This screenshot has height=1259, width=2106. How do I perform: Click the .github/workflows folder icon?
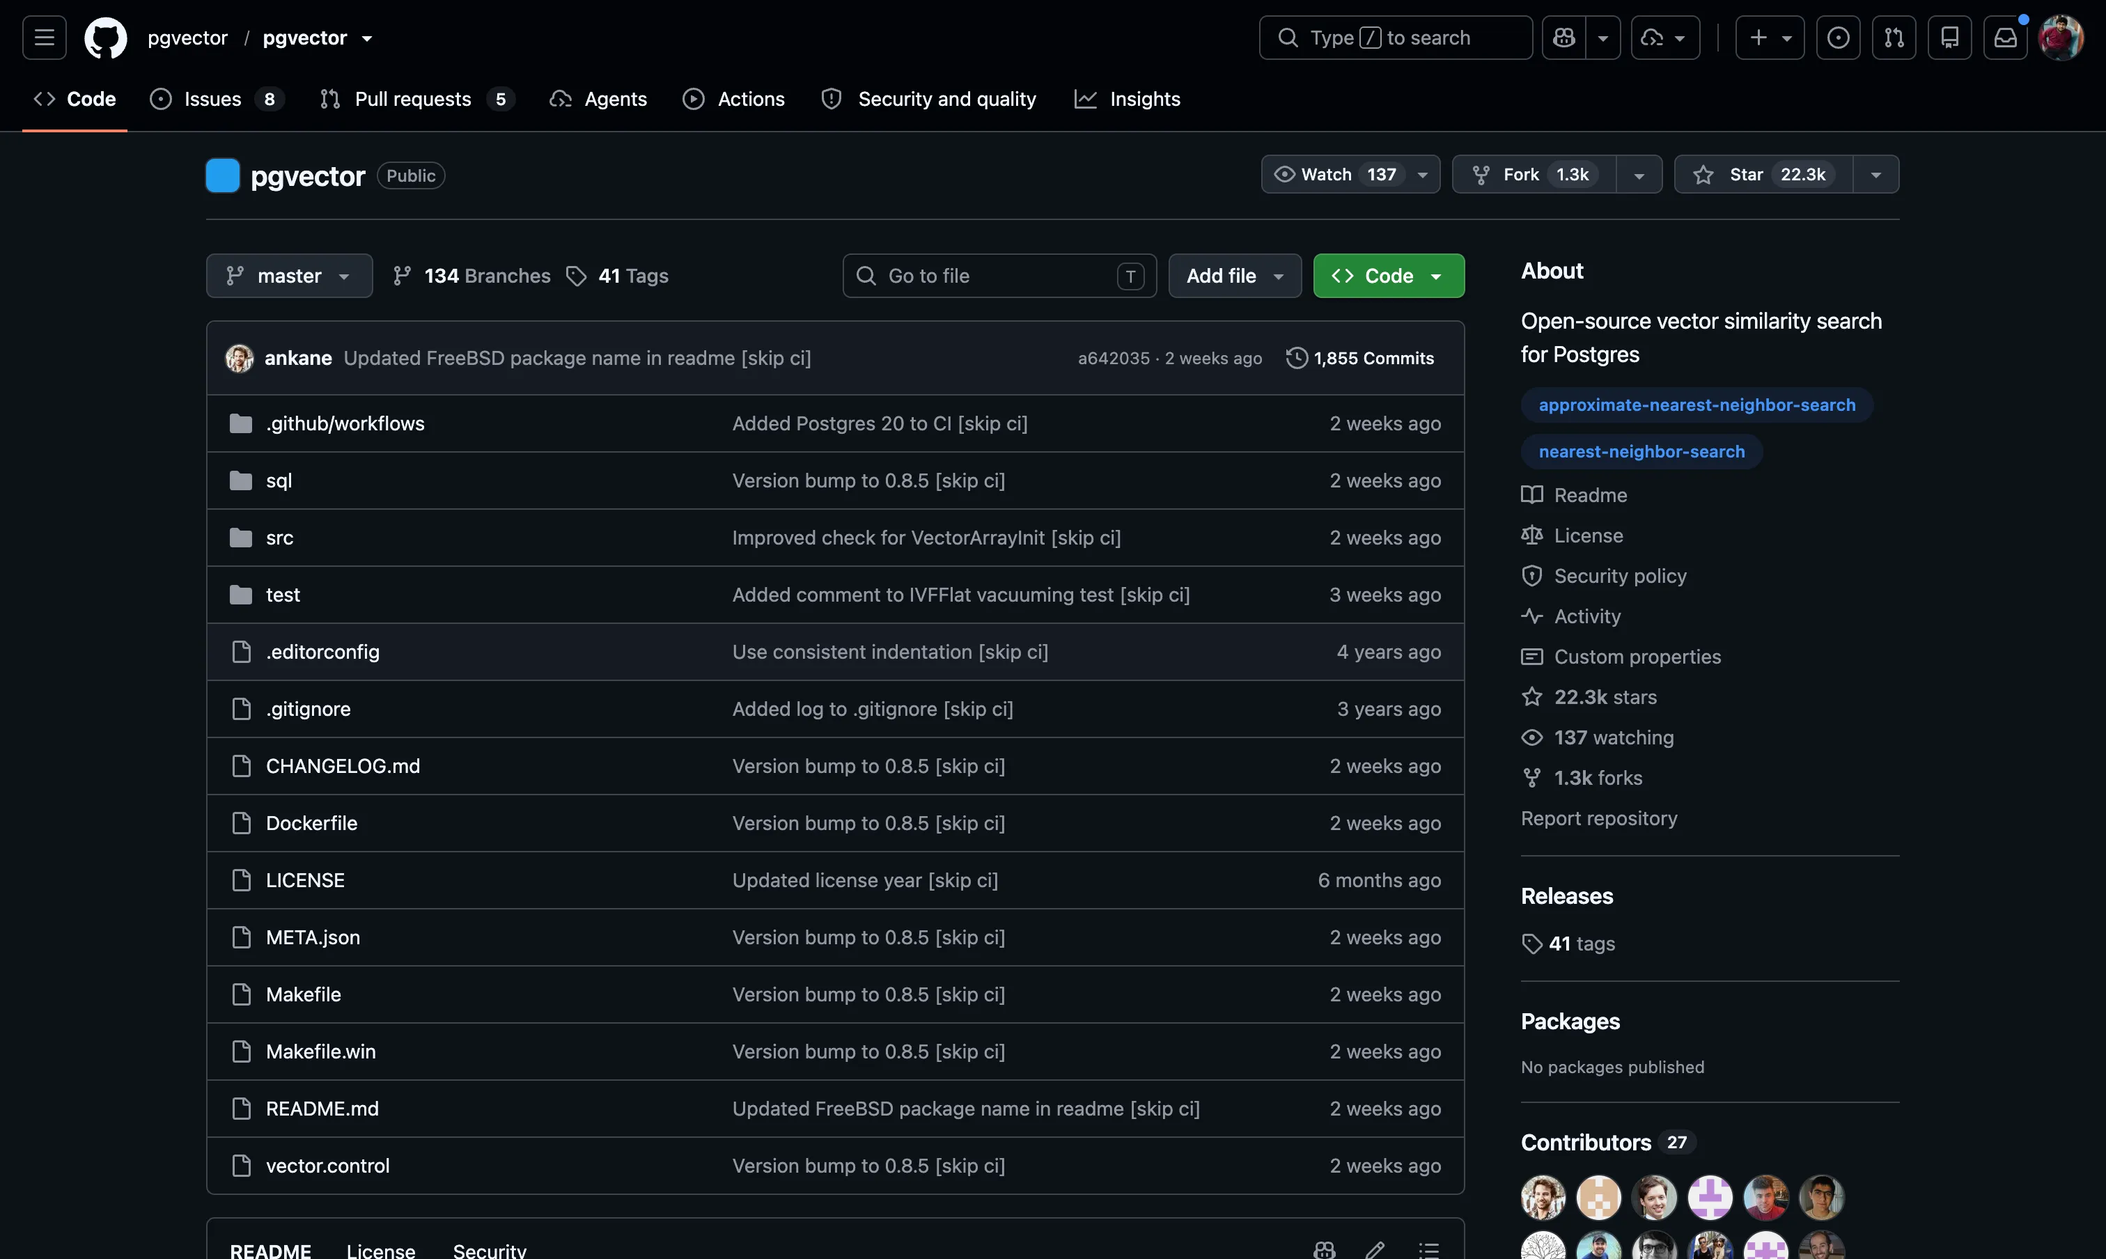pyautogui.click(x=241, y=423)
